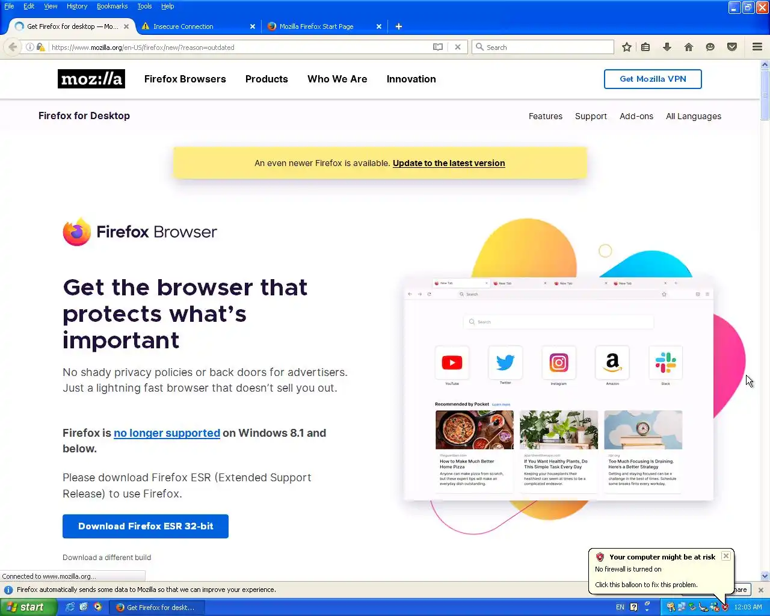
Task: Open the Add-ons page link
Action: click(636, 116)
